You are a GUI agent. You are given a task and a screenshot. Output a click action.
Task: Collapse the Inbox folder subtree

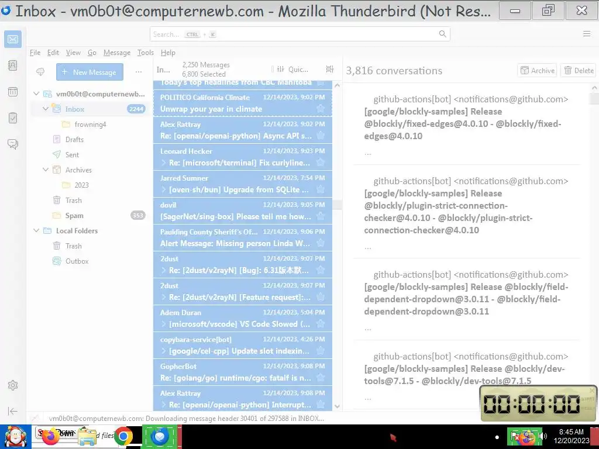pyautogui.click(x=46, y=109)
